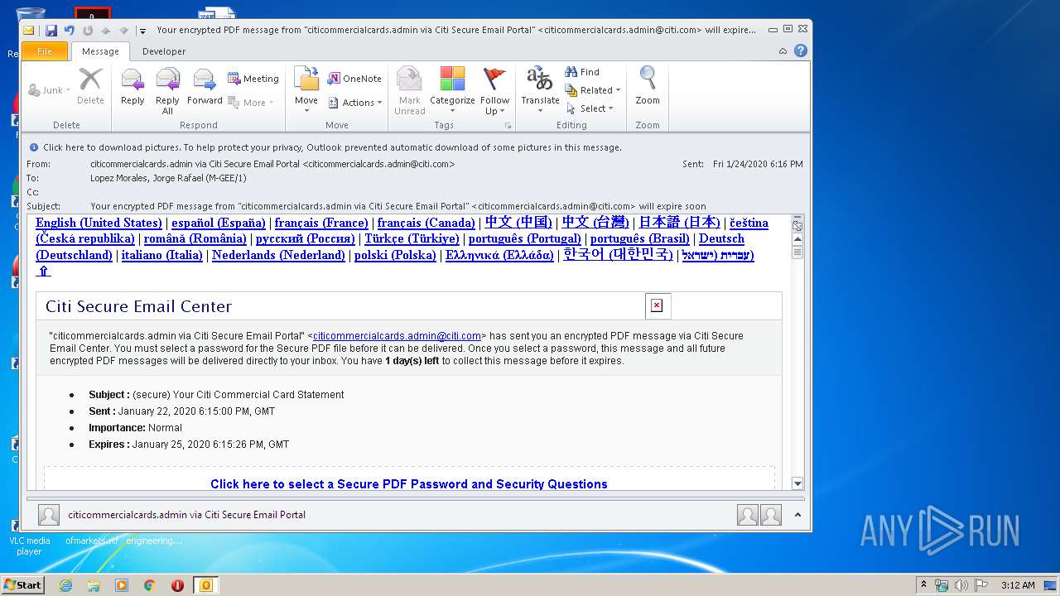The height and width of the screenshot is (596, 1060).
Task: Open the Tags group dialog launcher
Action: point(508,126)
